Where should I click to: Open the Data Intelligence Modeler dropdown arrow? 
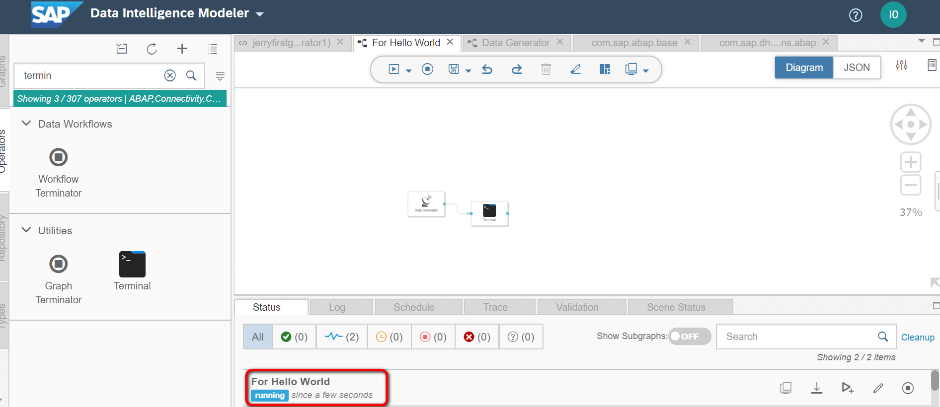click(260, 14)
